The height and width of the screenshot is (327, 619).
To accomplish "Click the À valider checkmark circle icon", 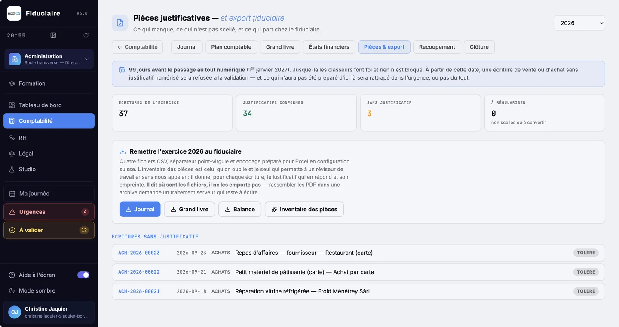I will (12, 230).
